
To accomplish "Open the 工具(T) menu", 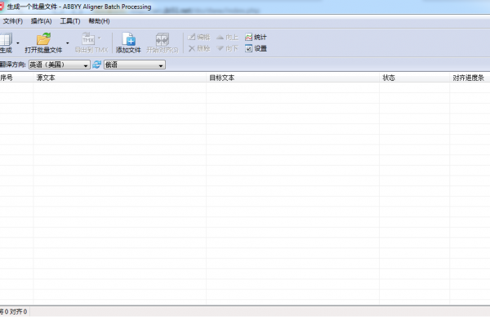I will click(70, 21).
